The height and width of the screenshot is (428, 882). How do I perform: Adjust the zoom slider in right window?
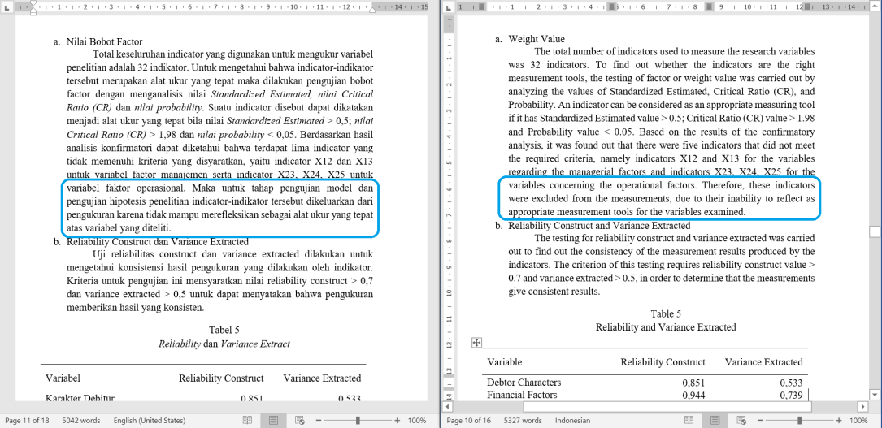click(x=799, y=420)
